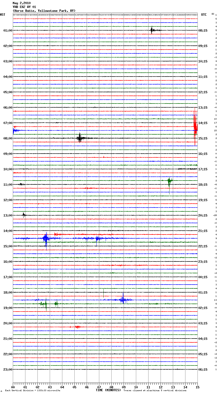The image size is (218, 394).
Task: Click the UTC column header
Action: (x=204, y=15)
